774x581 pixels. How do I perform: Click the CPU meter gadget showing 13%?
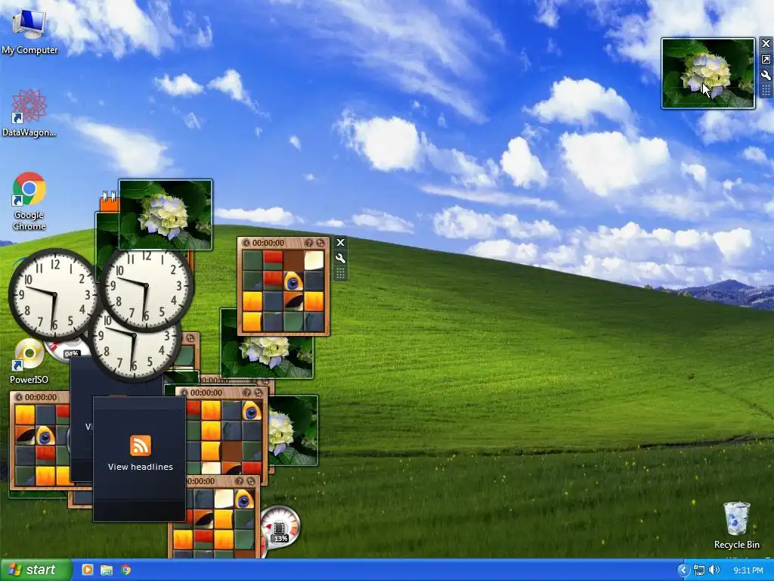(x=280, y=527)
